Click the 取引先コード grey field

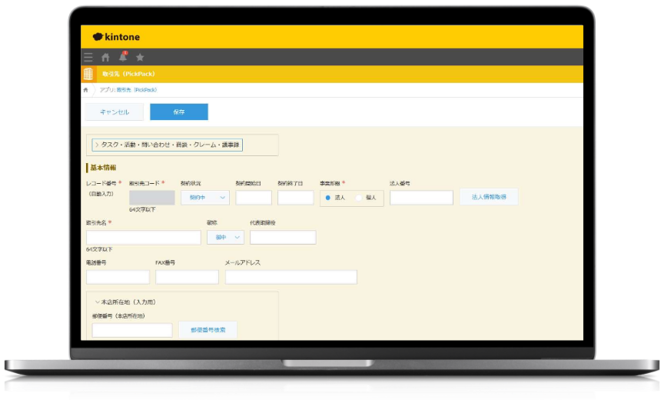click(151, 198)
